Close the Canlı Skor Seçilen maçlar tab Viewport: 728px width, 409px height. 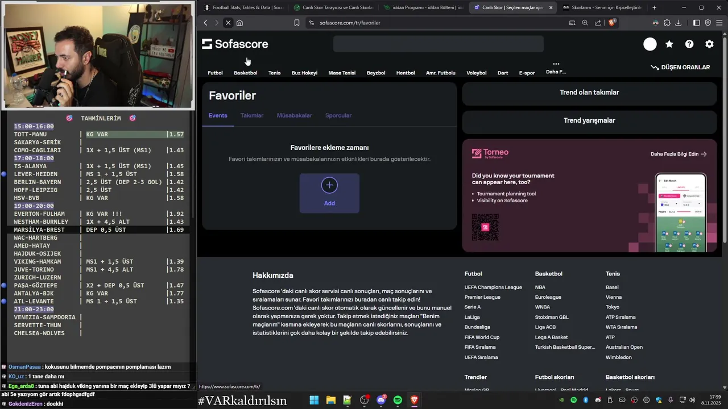tap(551, 7)
